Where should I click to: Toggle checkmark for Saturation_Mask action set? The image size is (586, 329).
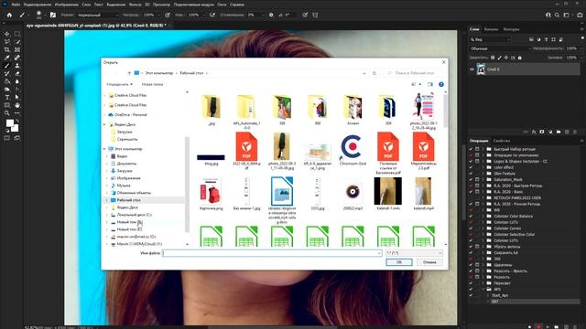point(471,179)
